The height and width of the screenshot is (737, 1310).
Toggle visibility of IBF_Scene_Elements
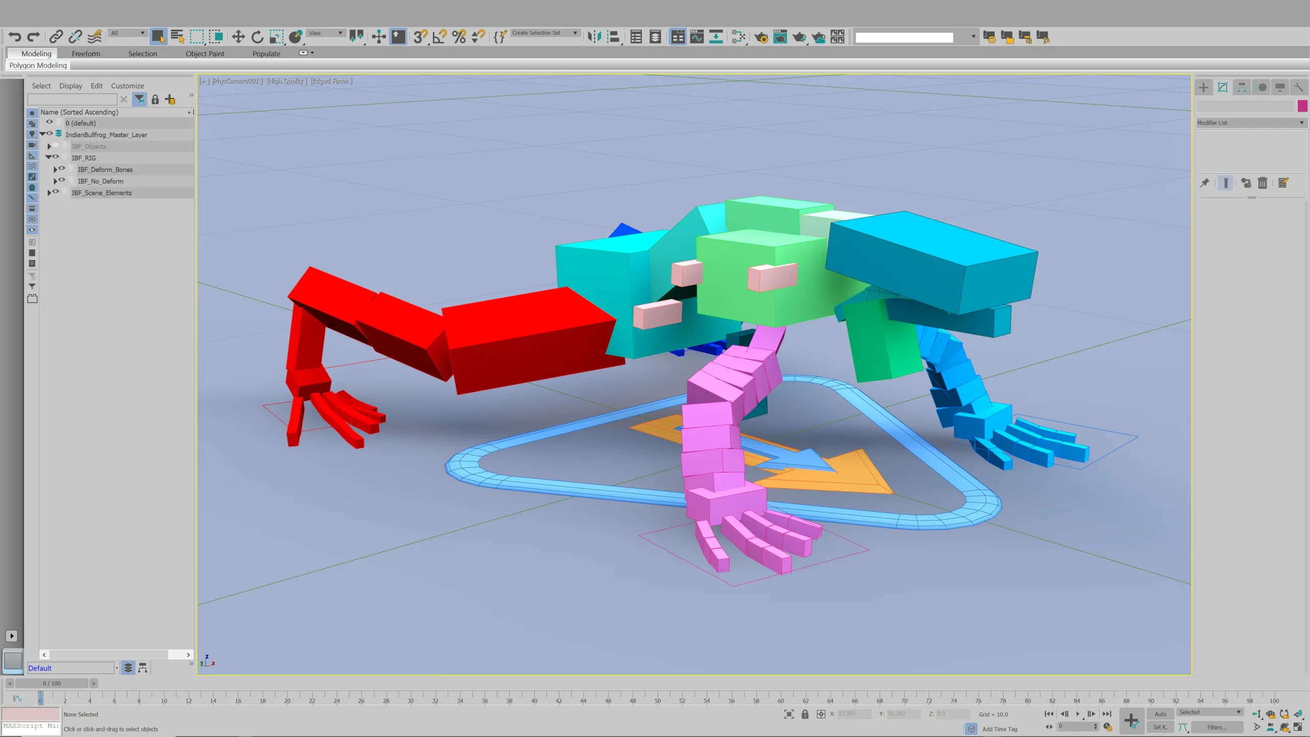click(x=56, y=192)
